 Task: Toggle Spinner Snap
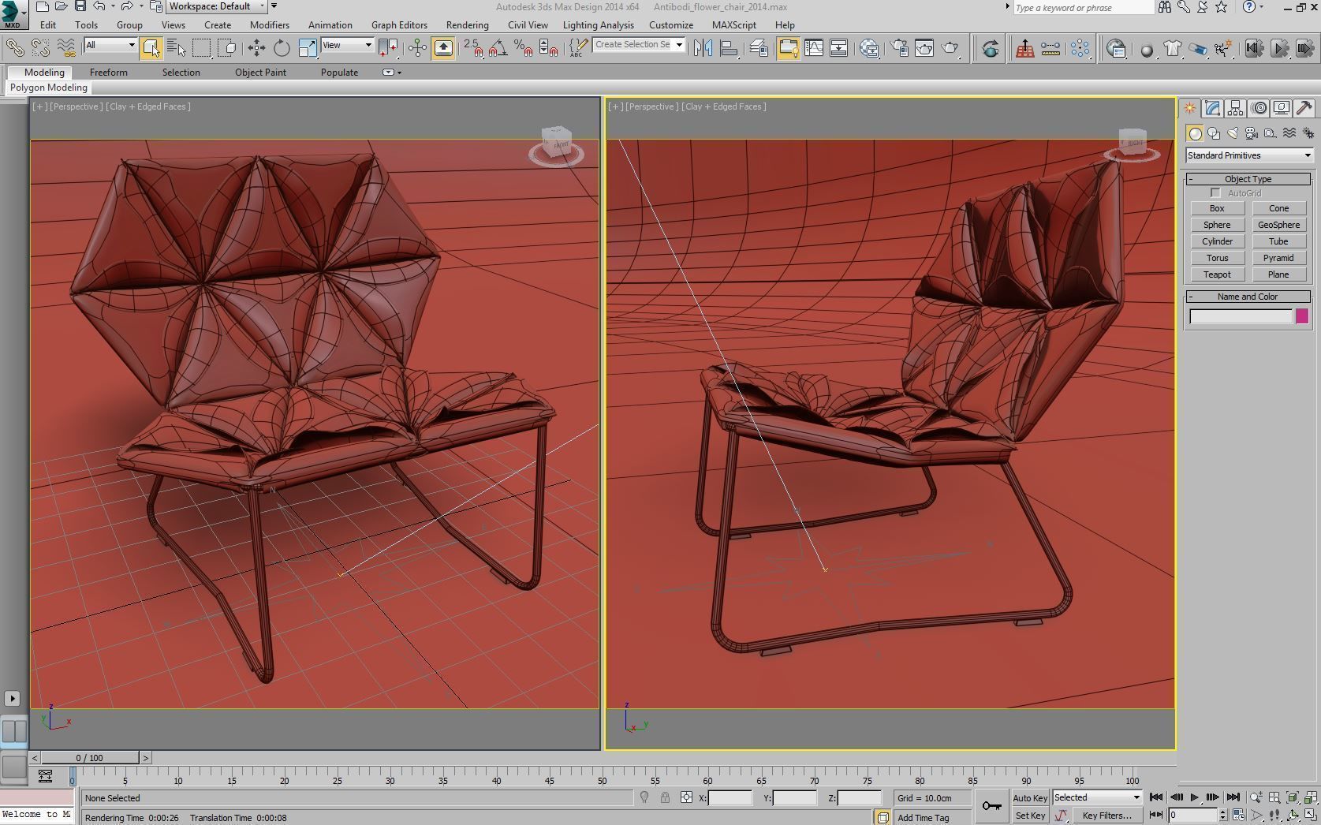click(549, 48)
